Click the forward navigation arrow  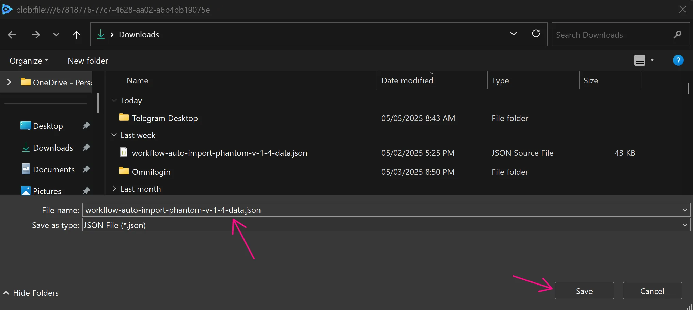(35, 34)
